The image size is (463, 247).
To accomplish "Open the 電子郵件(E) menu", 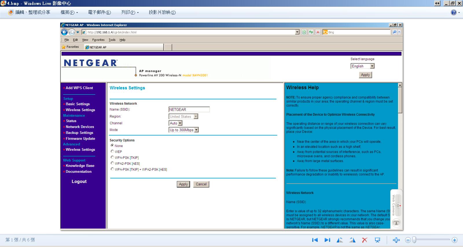I will [x=100, y=12].
